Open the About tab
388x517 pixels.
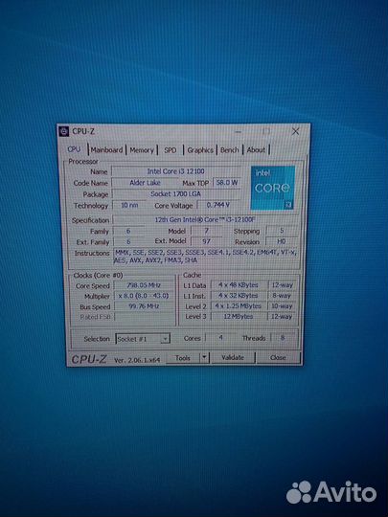(256, 150)
